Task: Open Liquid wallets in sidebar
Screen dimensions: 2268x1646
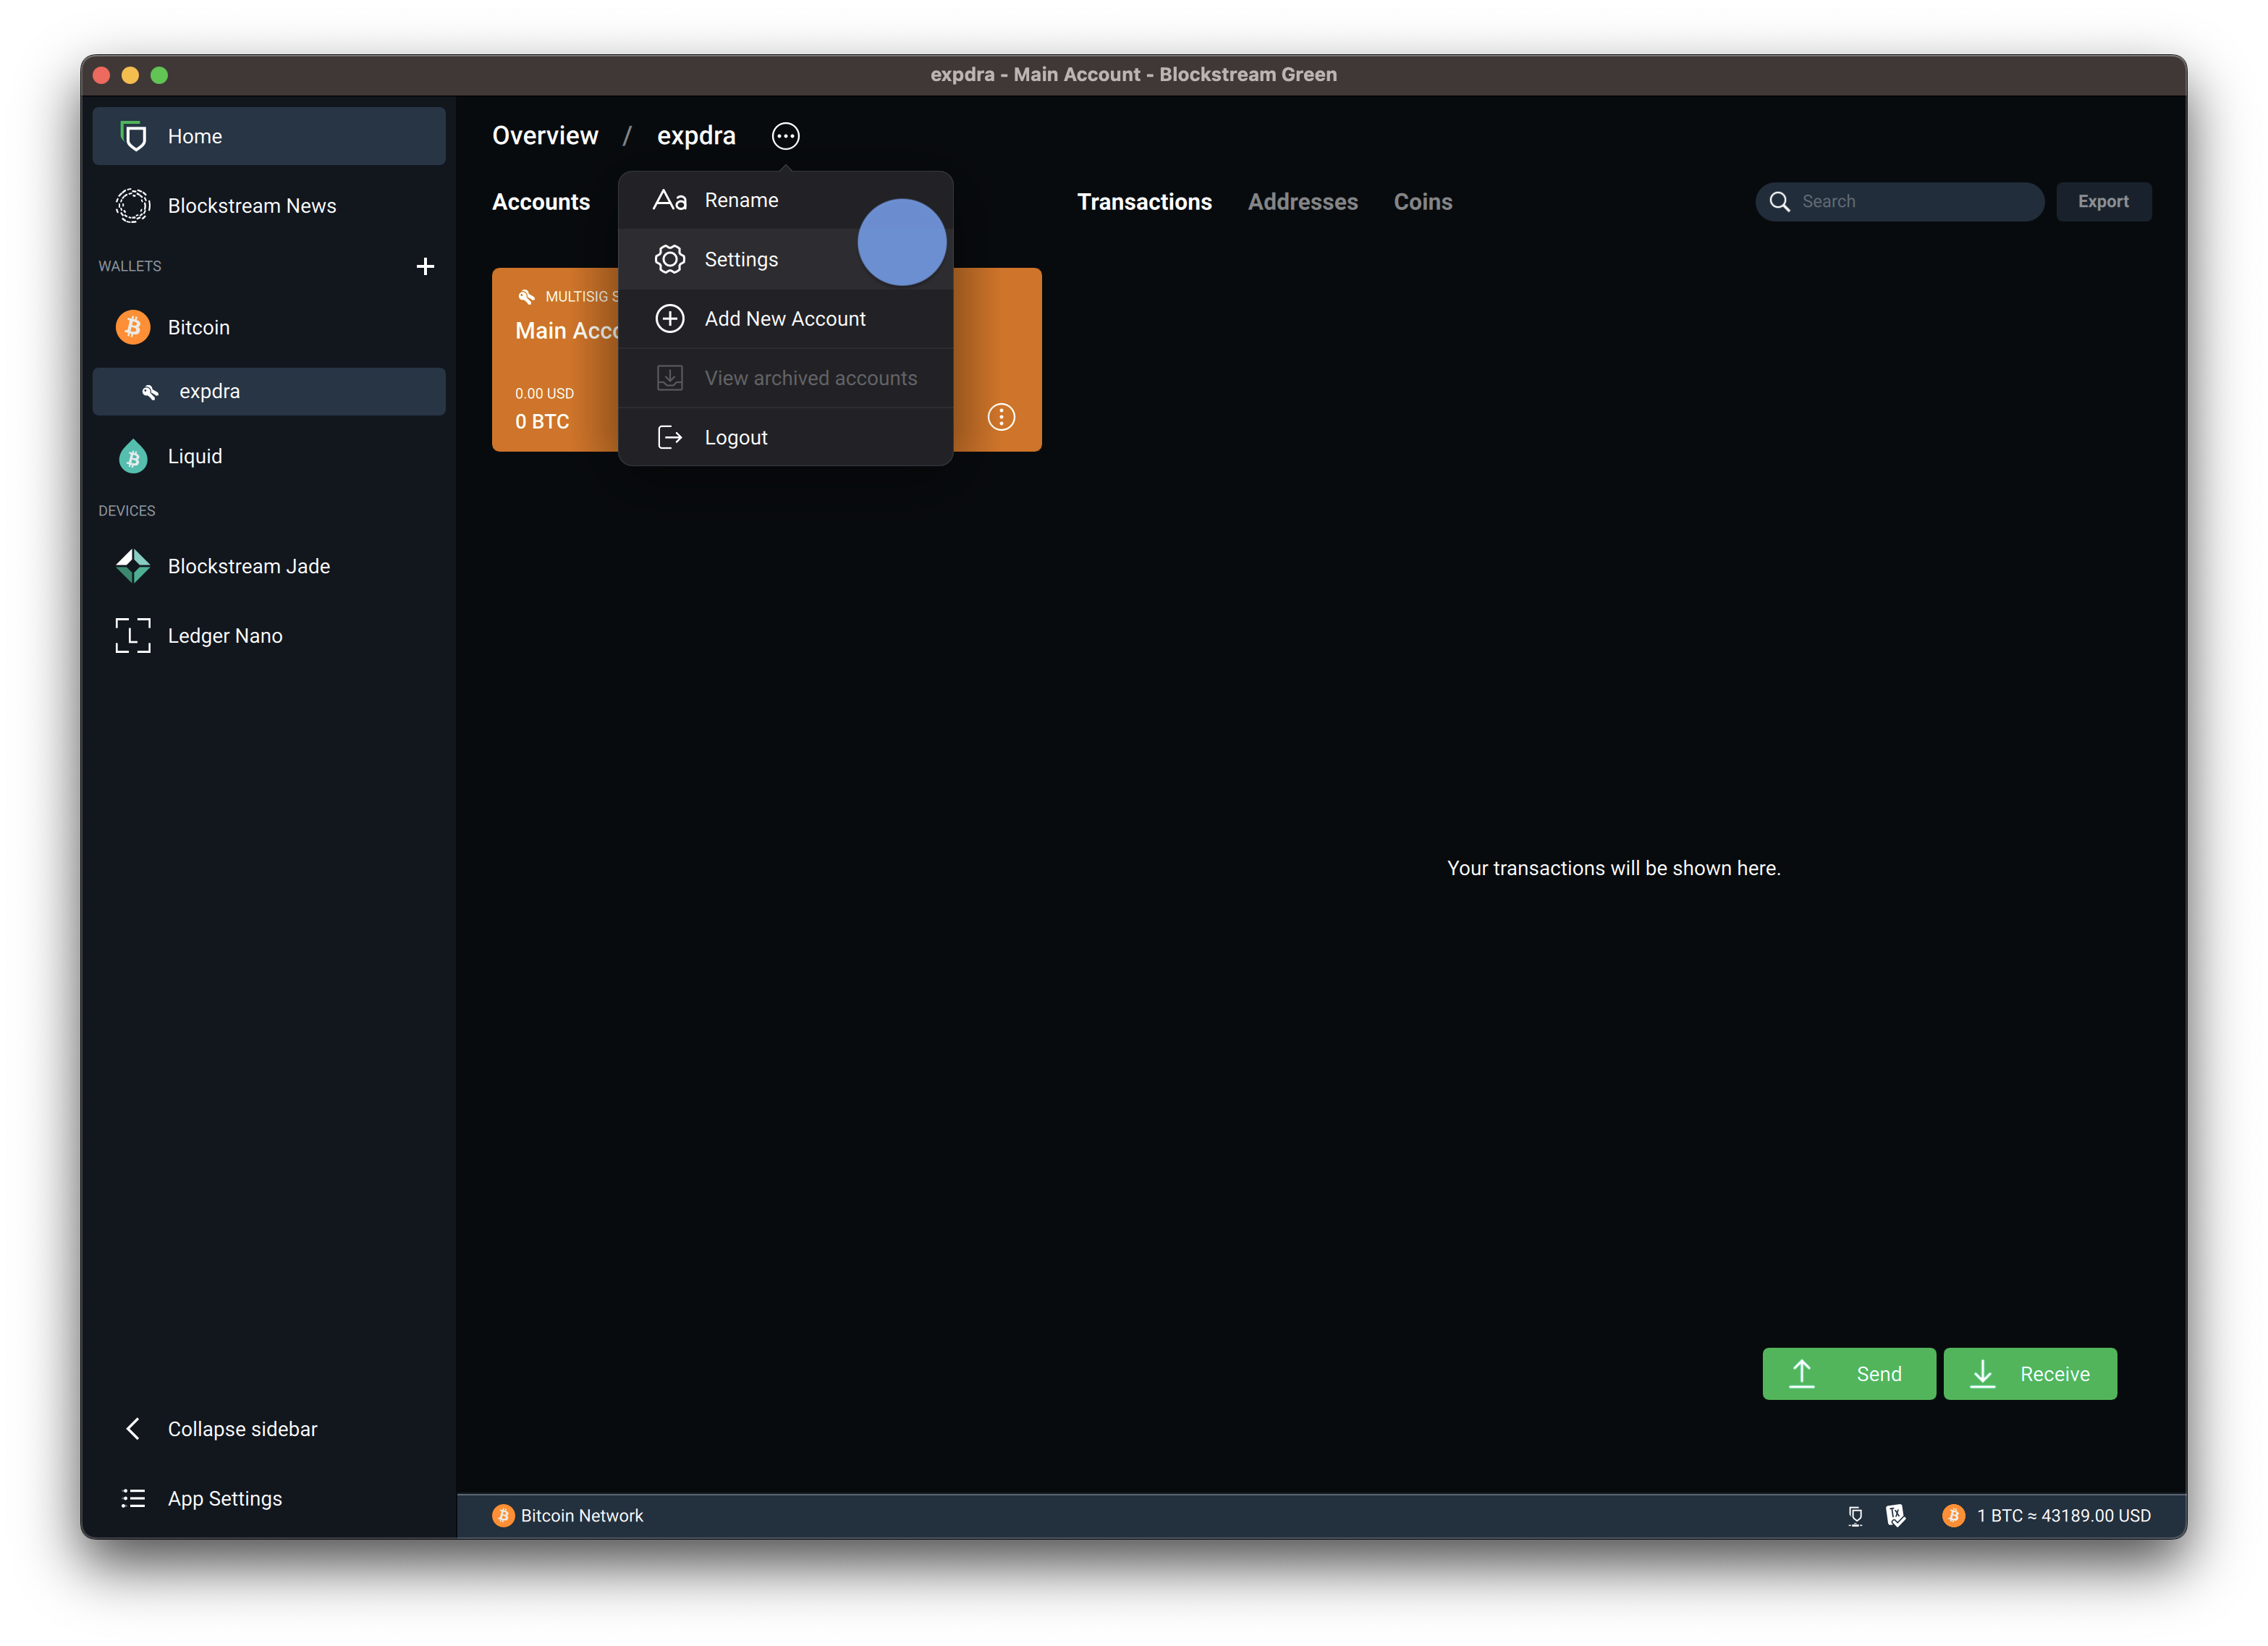Action: click(269, 456)
